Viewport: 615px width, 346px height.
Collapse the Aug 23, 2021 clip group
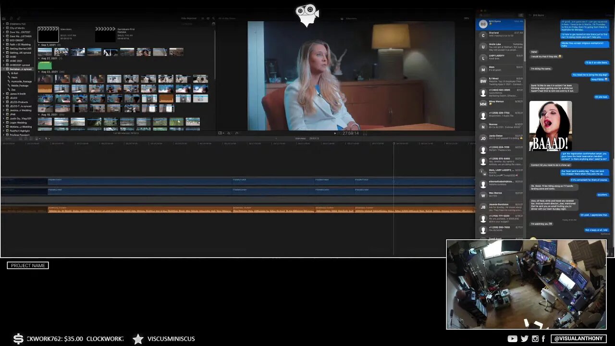pos(39,72)
